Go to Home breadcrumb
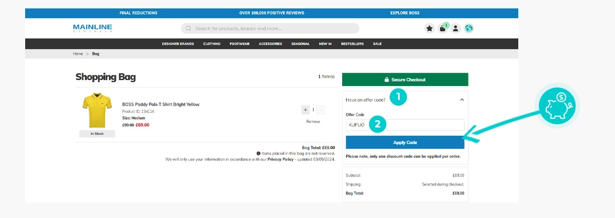 78,54
